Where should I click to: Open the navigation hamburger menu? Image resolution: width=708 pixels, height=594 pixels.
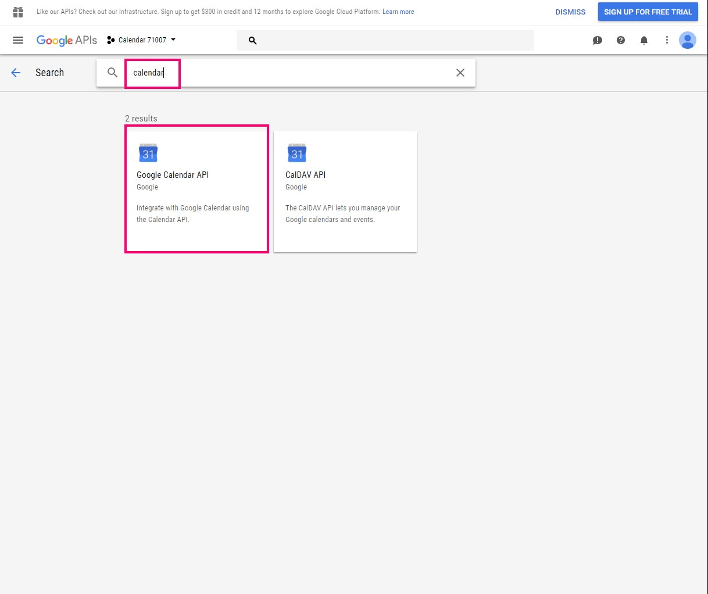point(17,40)
